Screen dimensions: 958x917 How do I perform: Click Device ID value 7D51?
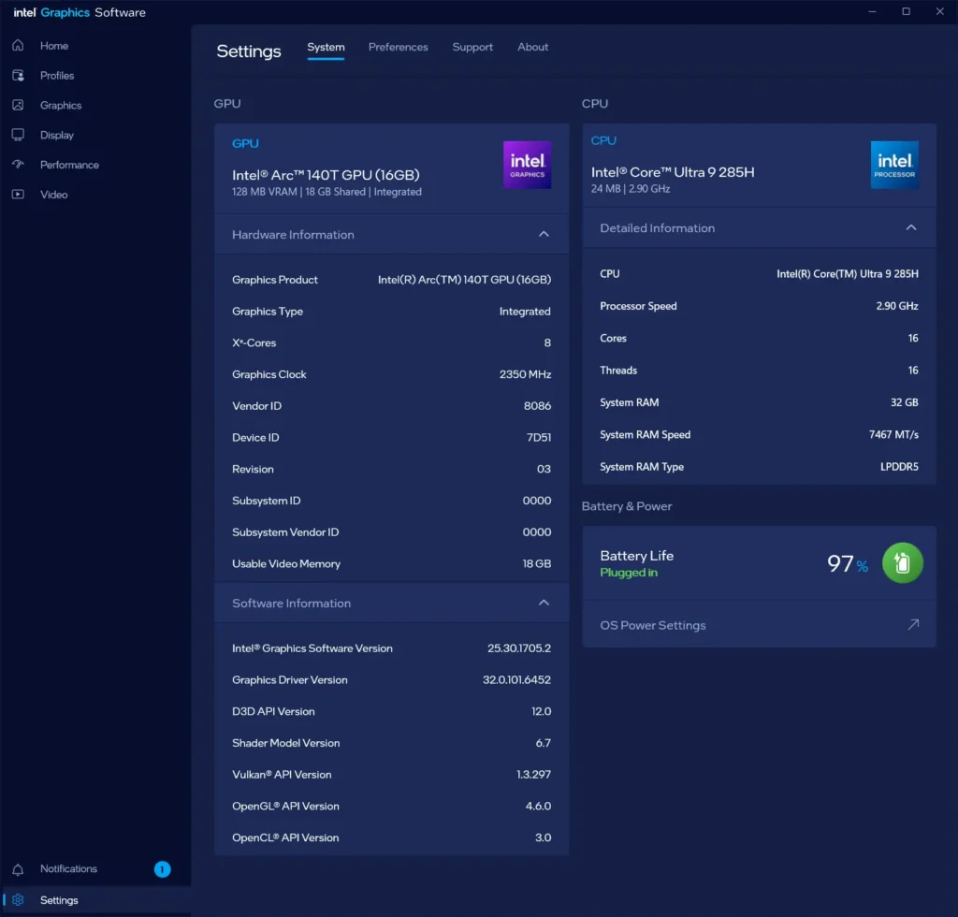(538, 437)
